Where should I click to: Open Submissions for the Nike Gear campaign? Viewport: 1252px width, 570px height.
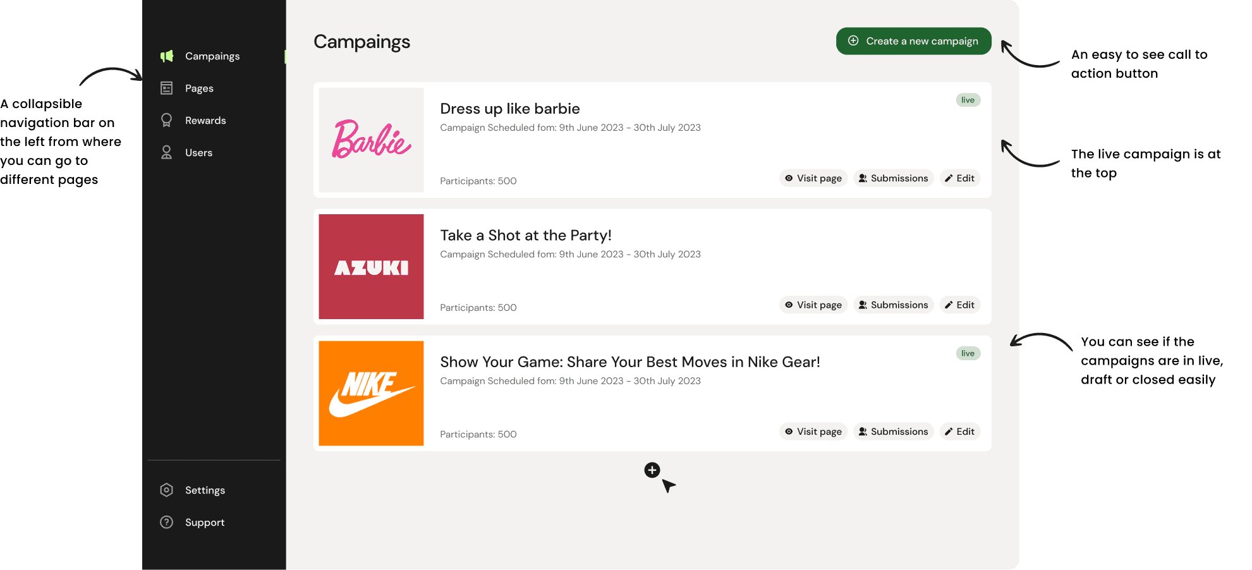pos(894,432)
